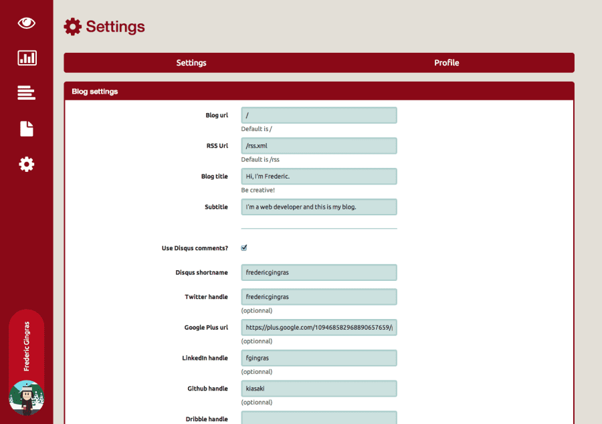Viewport: 602px width, 424px height.
Task: Open the preview eye icon in sidebar
Action: [x=26, y=22]
